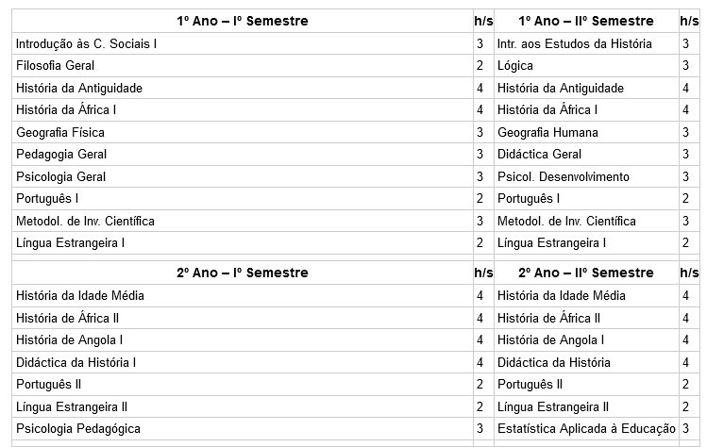The width and height of the screenshot is (707, 447).
Task: Click the "Psicologia Geral" subject
Action: click(60, 176)
